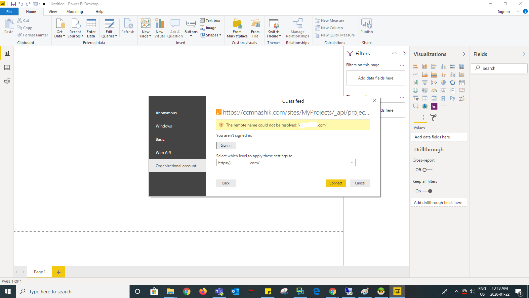Collapse the Filters pane chevron
The image size is (529, 298).
(404, 53)
